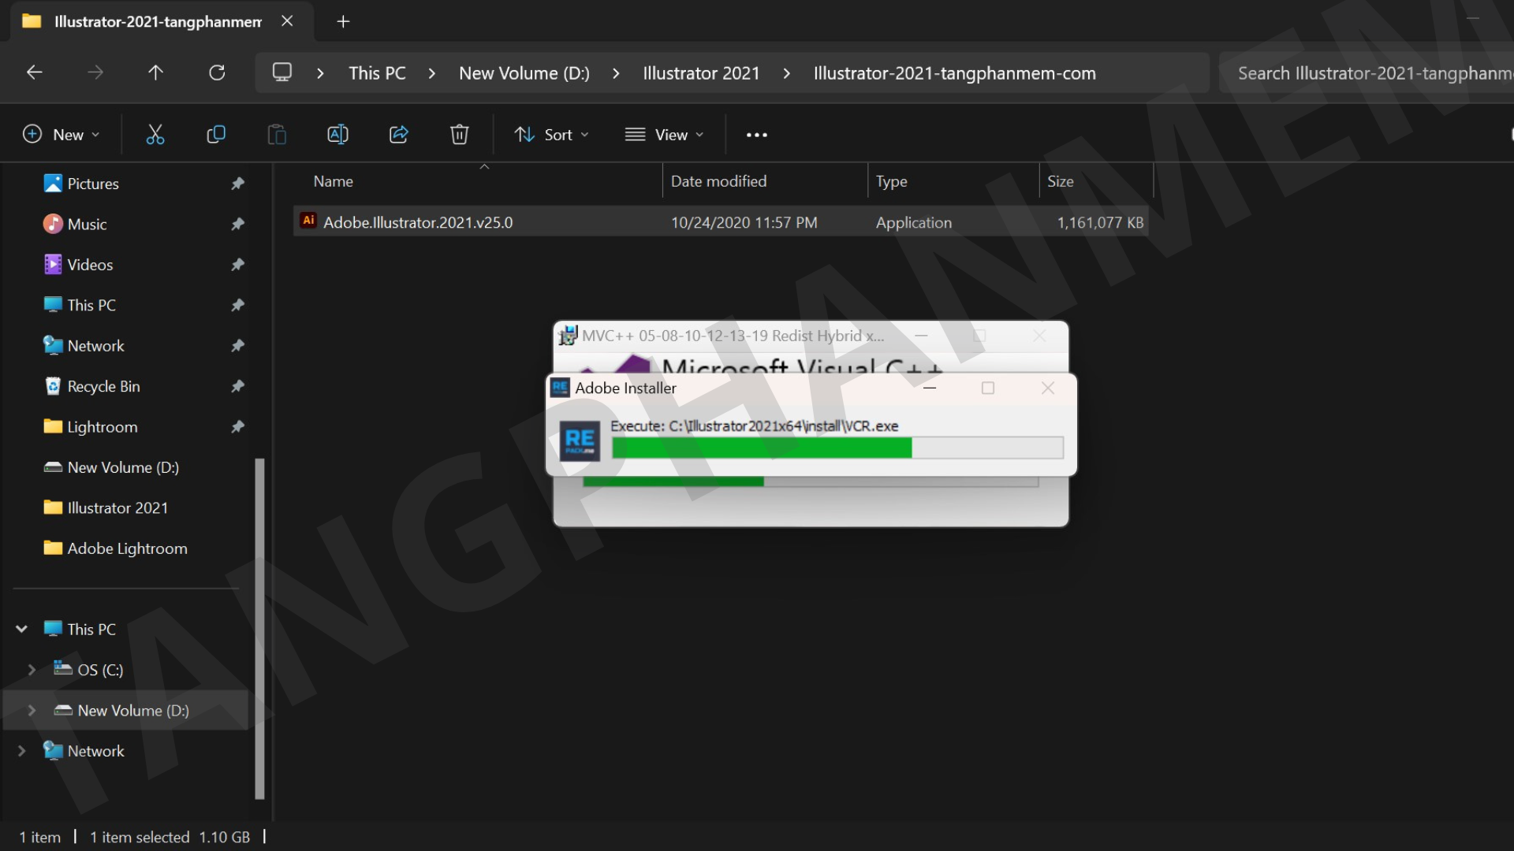The image size is (1514, 851).
Task: Unpin Videos from Quick access
Action: click(x=237, y=265)
